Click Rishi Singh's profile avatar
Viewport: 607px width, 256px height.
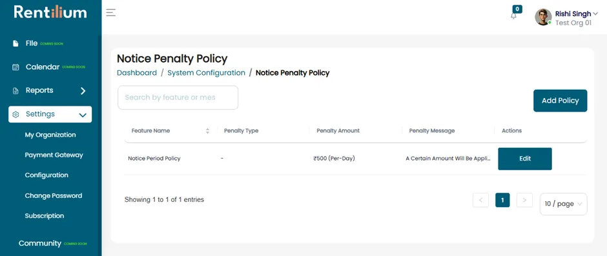(543, 17)
